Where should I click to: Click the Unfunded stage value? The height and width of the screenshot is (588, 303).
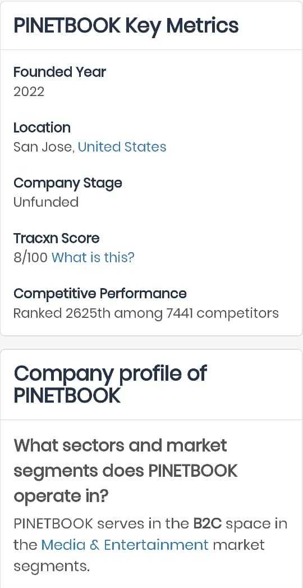(46, 203)
